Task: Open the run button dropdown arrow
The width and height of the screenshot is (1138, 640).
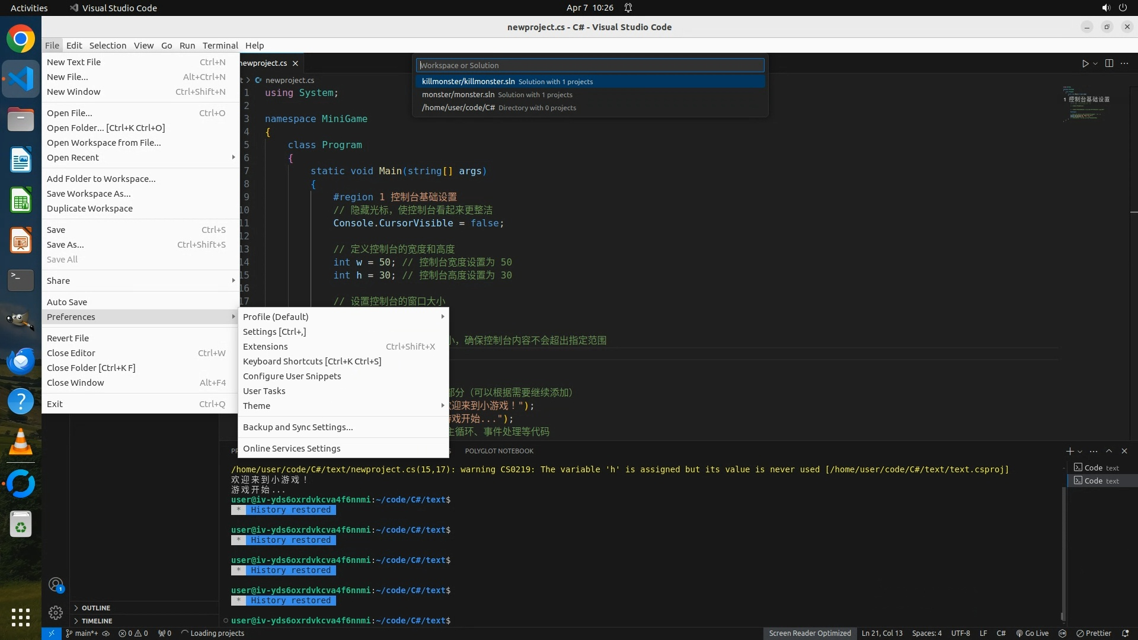Action: pyautogui.click(x=1095, y=63)
